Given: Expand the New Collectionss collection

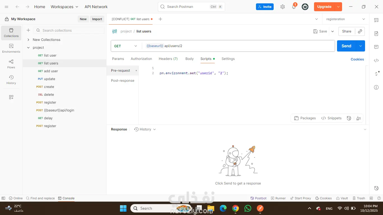Looking at the screenshot, I should click(28, 40).
